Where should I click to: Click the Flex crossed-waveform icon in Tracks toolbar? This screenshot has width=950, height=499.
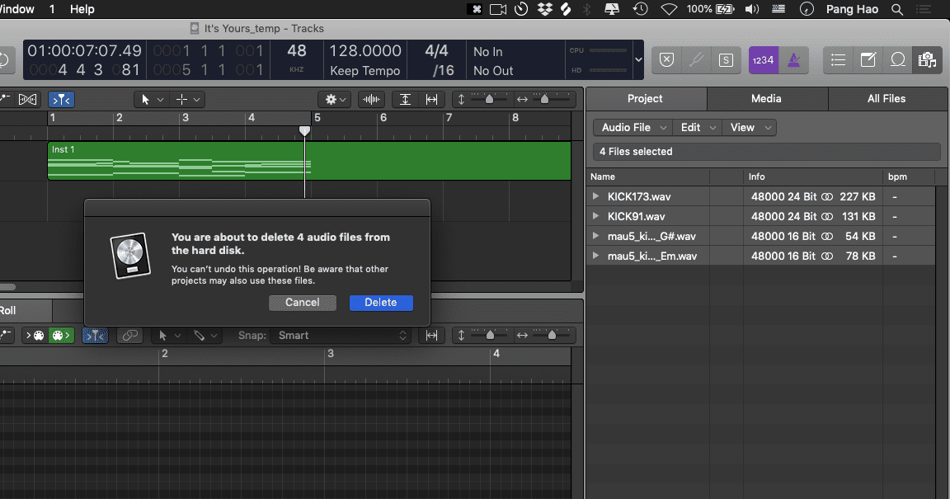(x=28, y=100)
